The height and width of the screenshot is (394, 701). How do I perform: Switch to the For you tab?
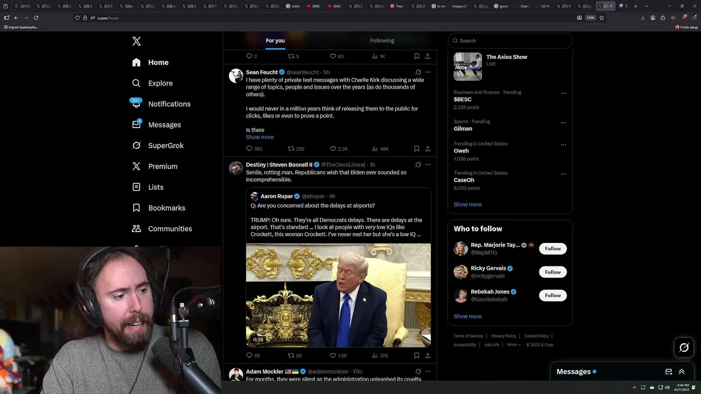click(x=275, y=40)
